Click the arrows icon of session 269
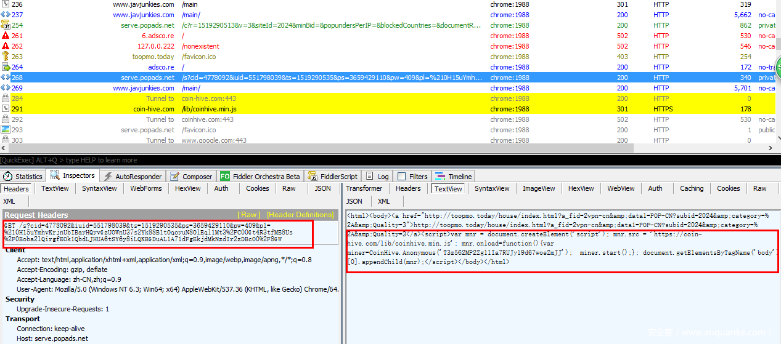Screen dimensions: 781x344 point(6,88)
